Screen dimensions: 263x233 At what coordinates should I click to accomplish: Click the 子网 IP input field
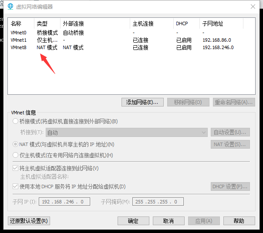64,202
